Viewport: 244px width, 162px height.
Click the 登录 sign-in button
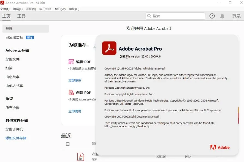(x=236, y=16)
